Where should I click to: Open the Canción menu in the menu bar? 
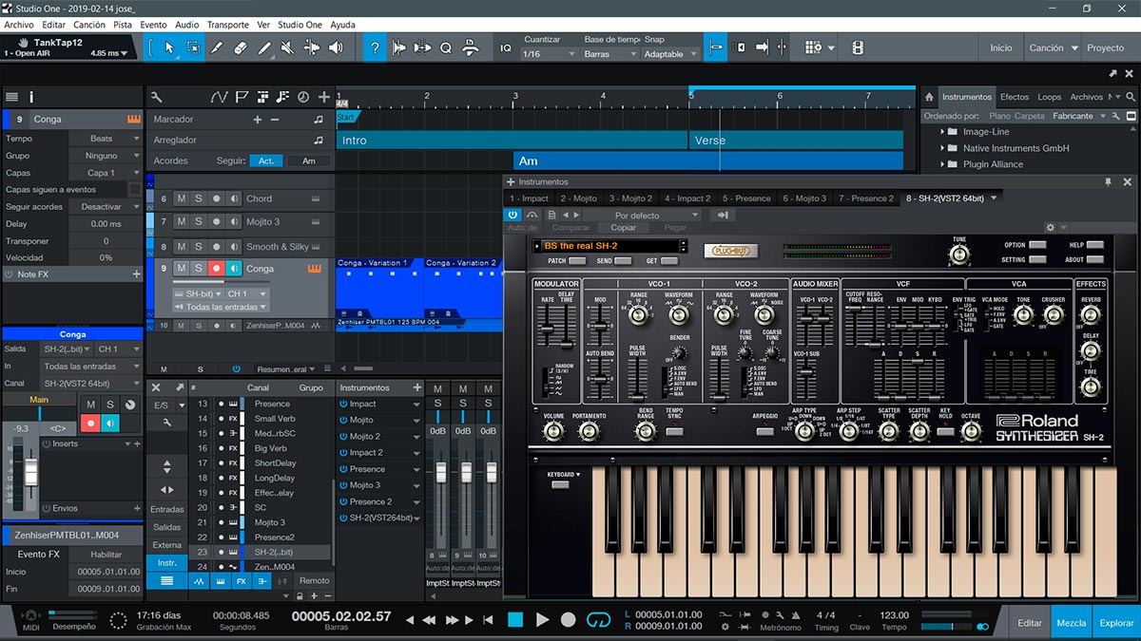pyautogui.click(x=89, y=25)
